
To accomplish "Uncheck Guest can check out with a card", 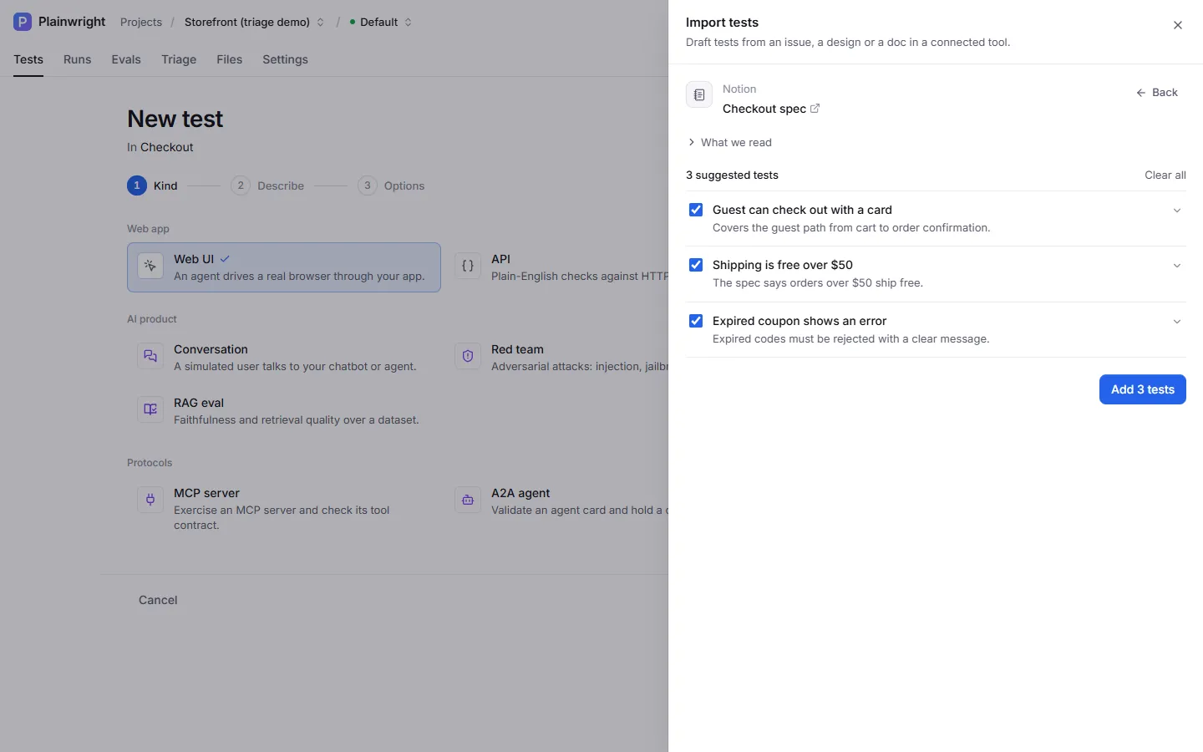I will click(x=696, y=210).
